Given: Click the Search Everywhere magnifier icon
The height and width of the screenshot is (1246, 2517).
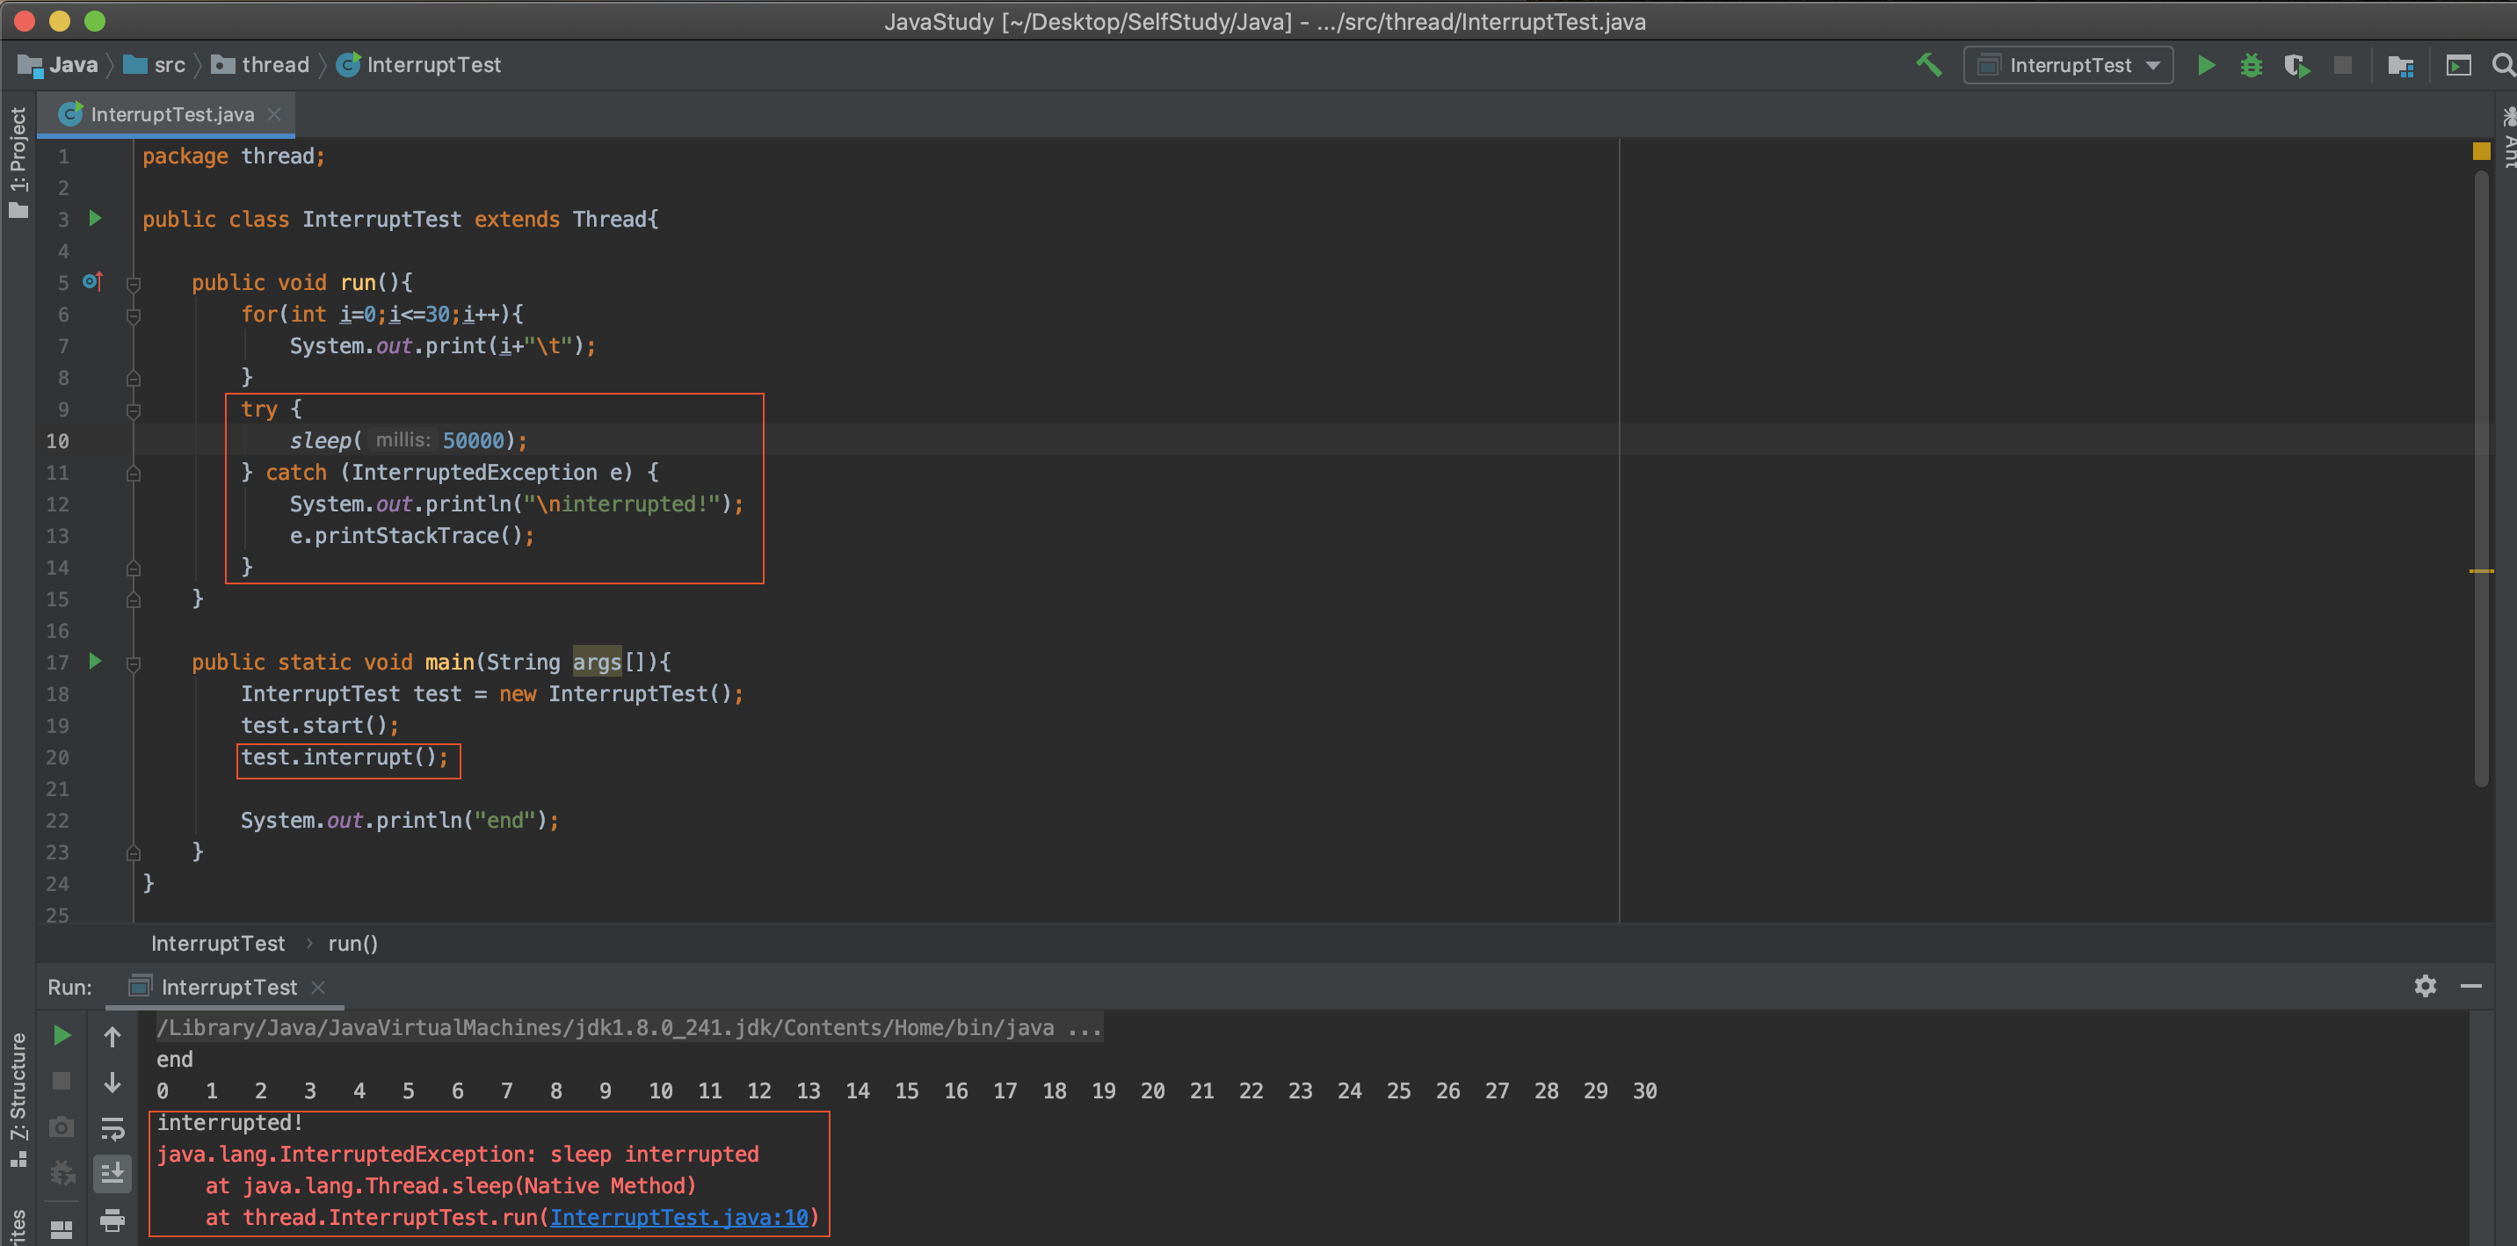Looking at the screenshot, I should 2502,66.
